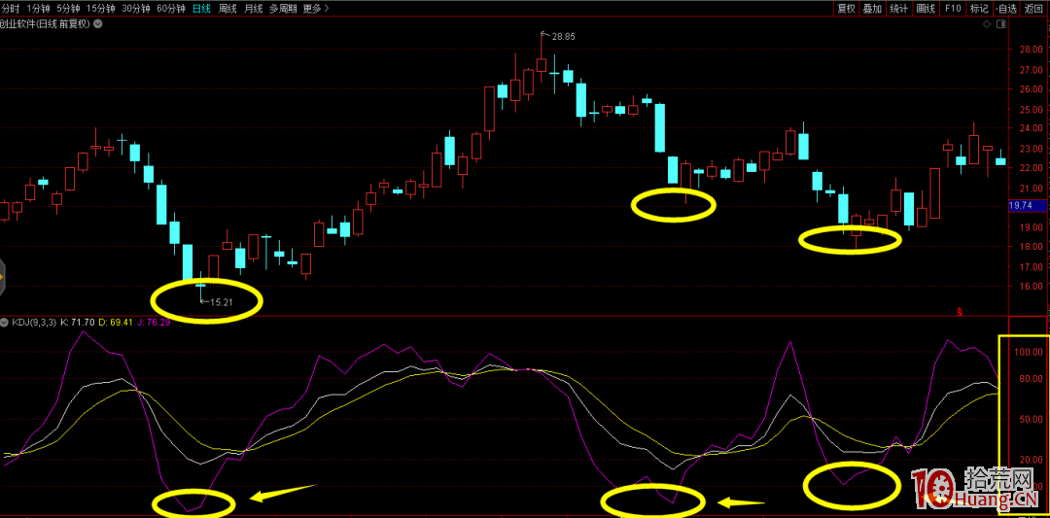Select the 15分钟 period tab

tap(99, 8)
